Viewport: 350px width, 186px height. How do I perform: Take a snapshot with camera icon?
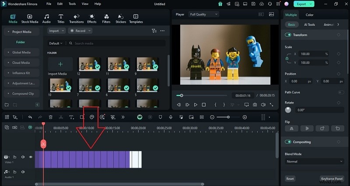(x=255, y=105)
